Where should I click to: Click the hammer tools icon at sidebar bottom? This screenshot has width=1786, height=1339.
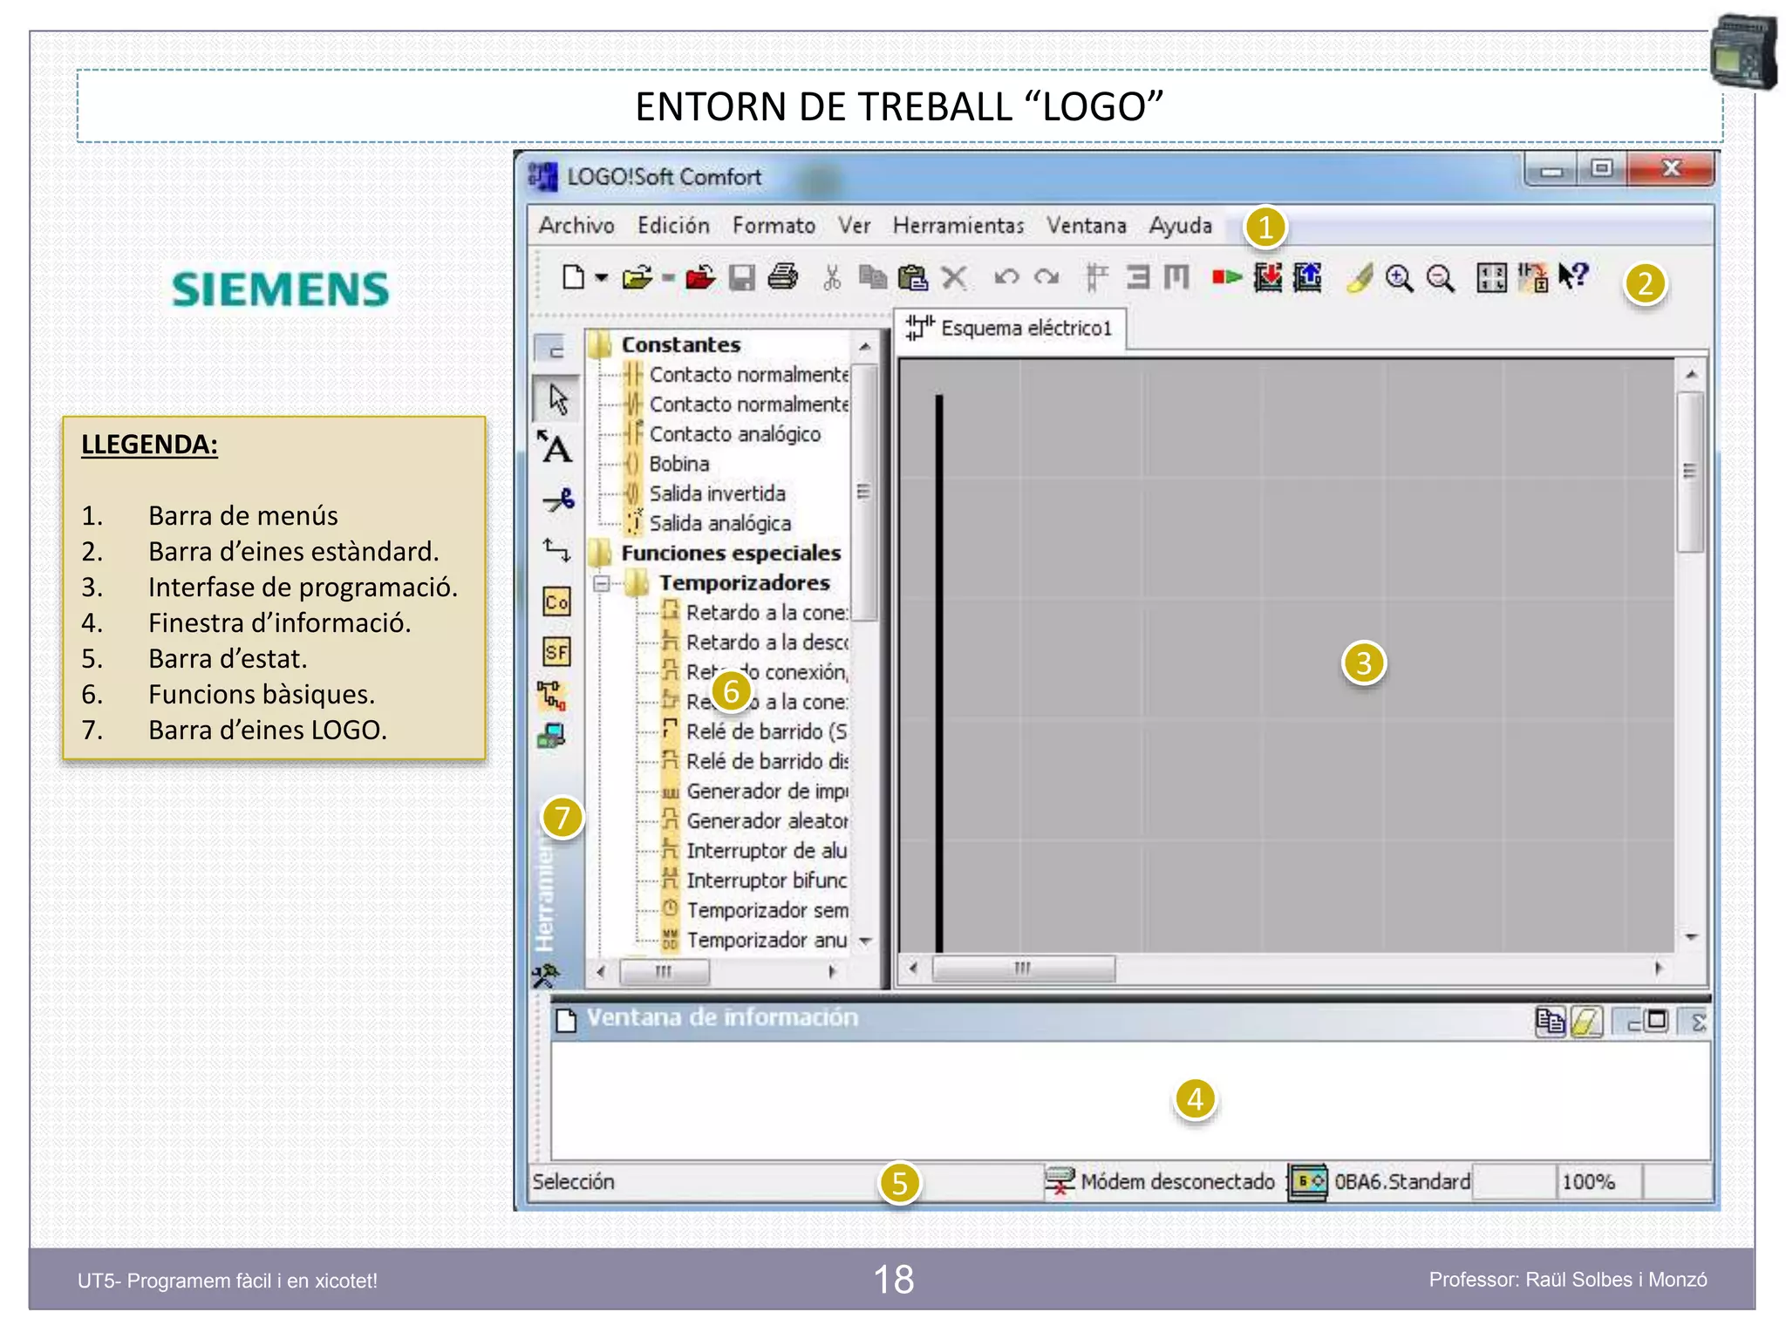coord(545,975)
